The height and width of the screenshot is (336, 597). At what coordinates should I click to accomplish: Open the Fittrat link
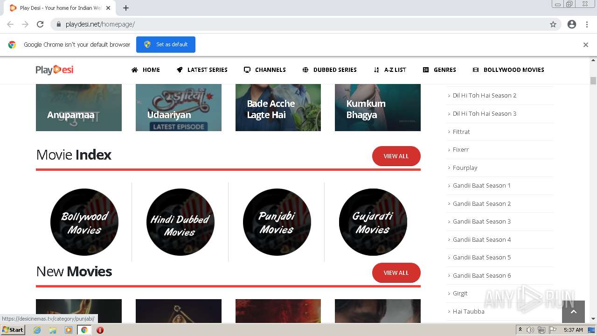coord(461,132)
